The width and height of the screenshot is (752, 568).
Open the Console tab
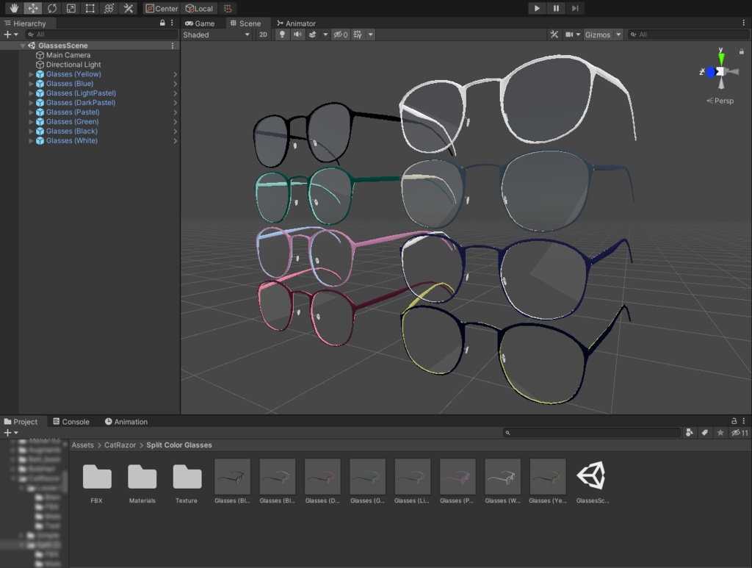(x=71, y=421)
